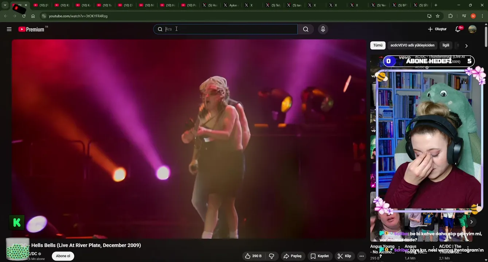The image size is (488, 262).
Task: Switch to the (5) Shi X tab
Action: coord(421,5)
